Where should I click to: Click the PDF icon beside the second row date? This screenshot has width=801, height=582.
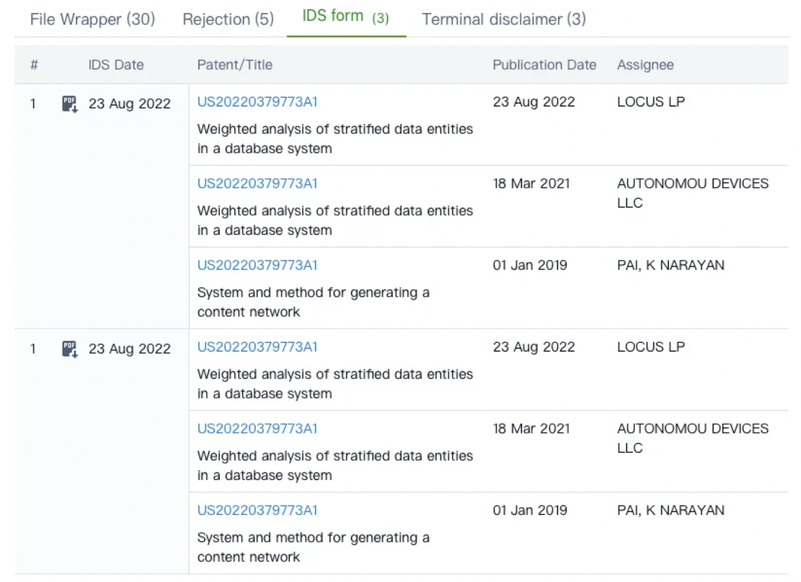click(68, 349)
